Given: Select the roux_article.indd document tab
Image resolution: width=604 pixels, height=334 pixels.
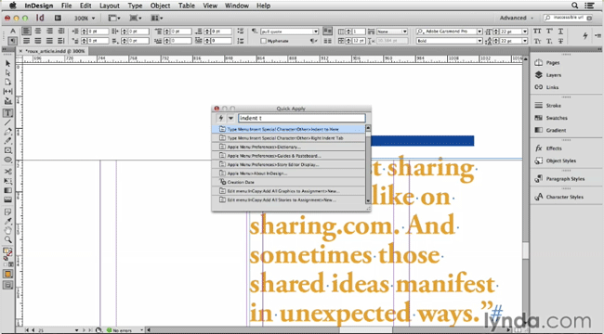Looking at the screenshot, I should pos(51,51).
